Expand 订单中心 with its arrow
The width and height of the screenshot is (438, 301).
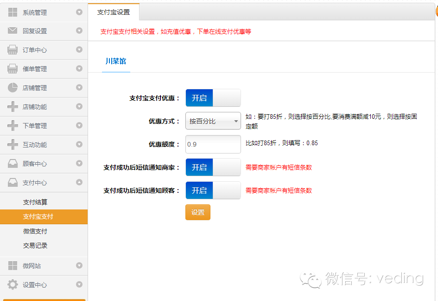point(79,49)
